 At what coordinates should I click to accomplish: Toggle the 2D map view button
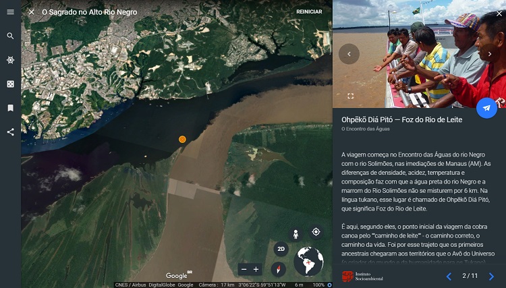point(281,249)
